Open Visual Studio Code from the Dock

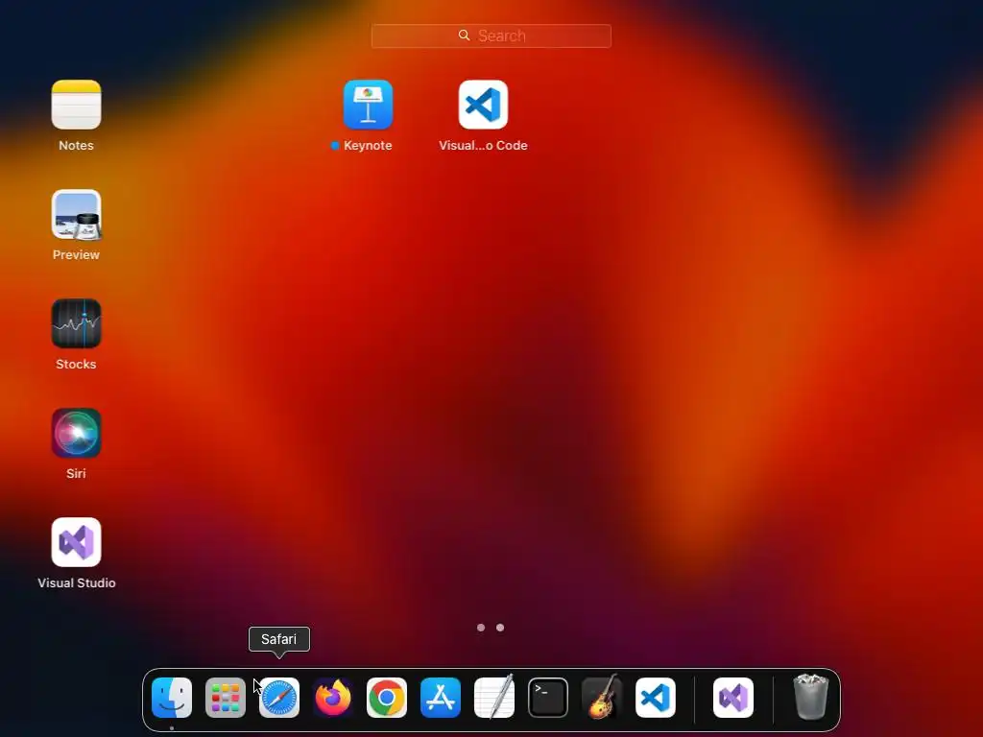click(x=656, y=698)
